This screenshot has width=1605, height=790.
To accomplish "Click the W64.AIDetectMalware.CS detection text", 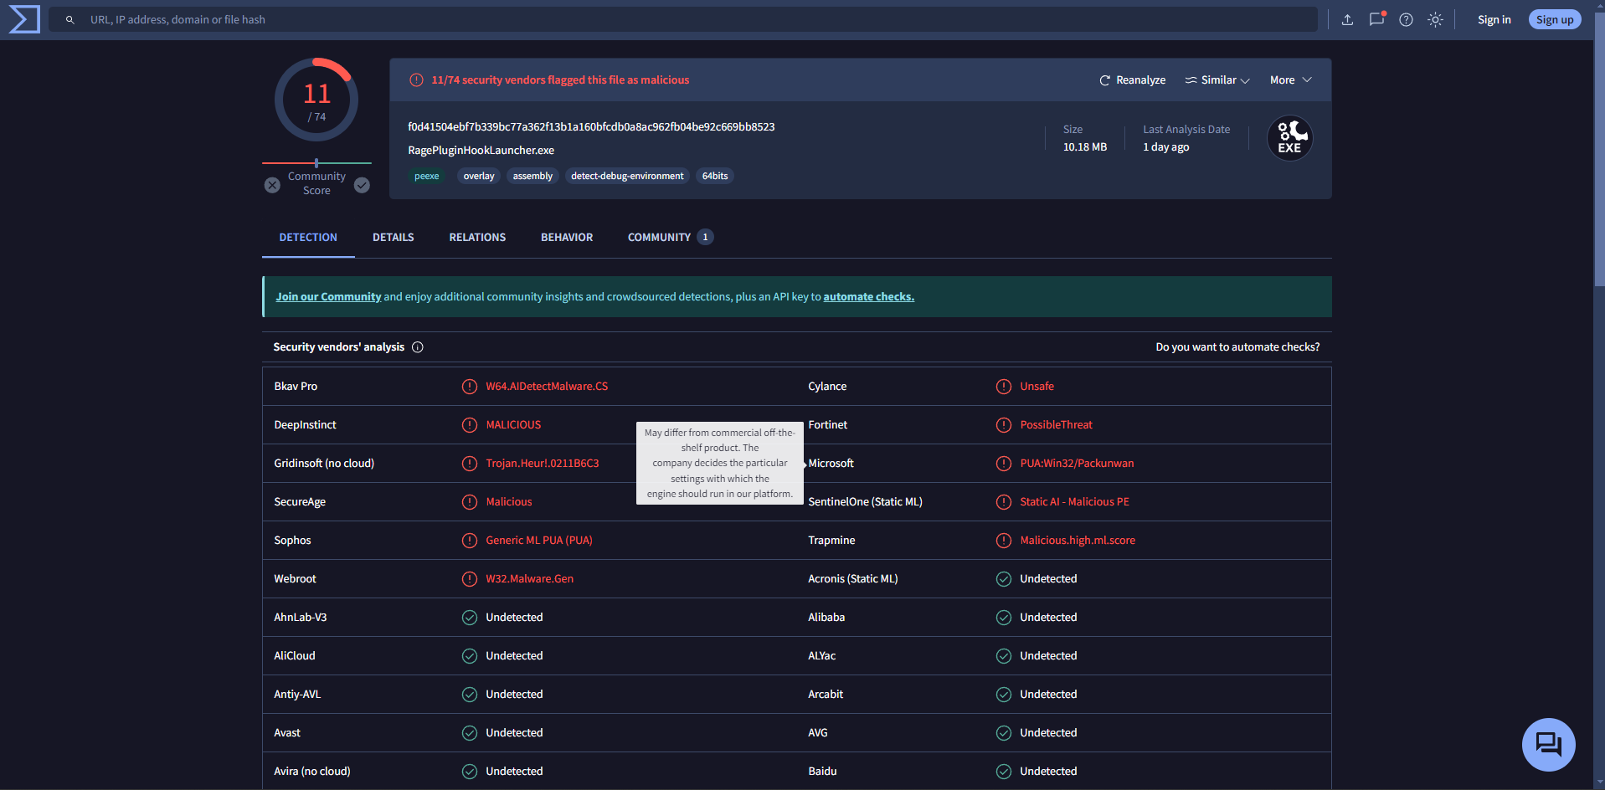I will coord(547,387).
